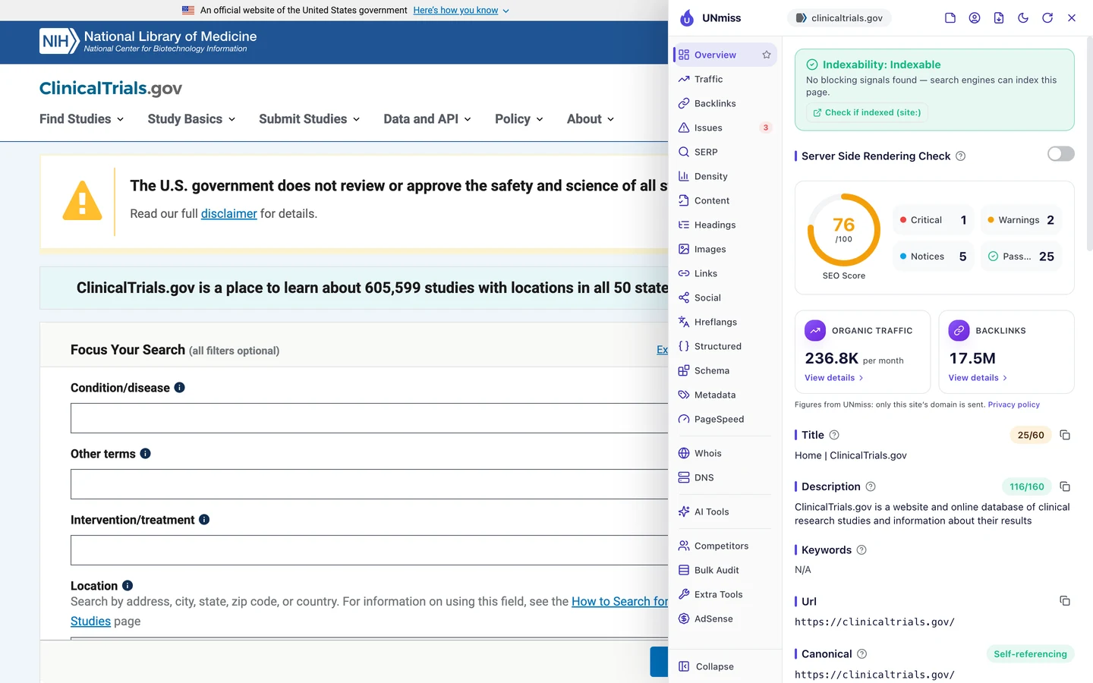The height and width of the screenshot is (683, 1093).
Task: Click the export file icon in UNmiss header
Action: coord(999,17)
